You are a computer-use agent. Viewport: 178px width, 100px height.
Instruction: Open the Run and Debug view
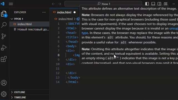click(4, 47)
